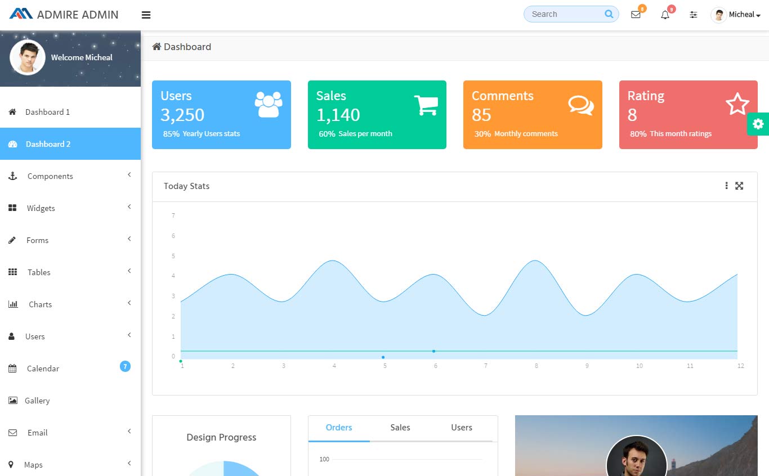Open Dashboard 1 menu item

point(70,112)
